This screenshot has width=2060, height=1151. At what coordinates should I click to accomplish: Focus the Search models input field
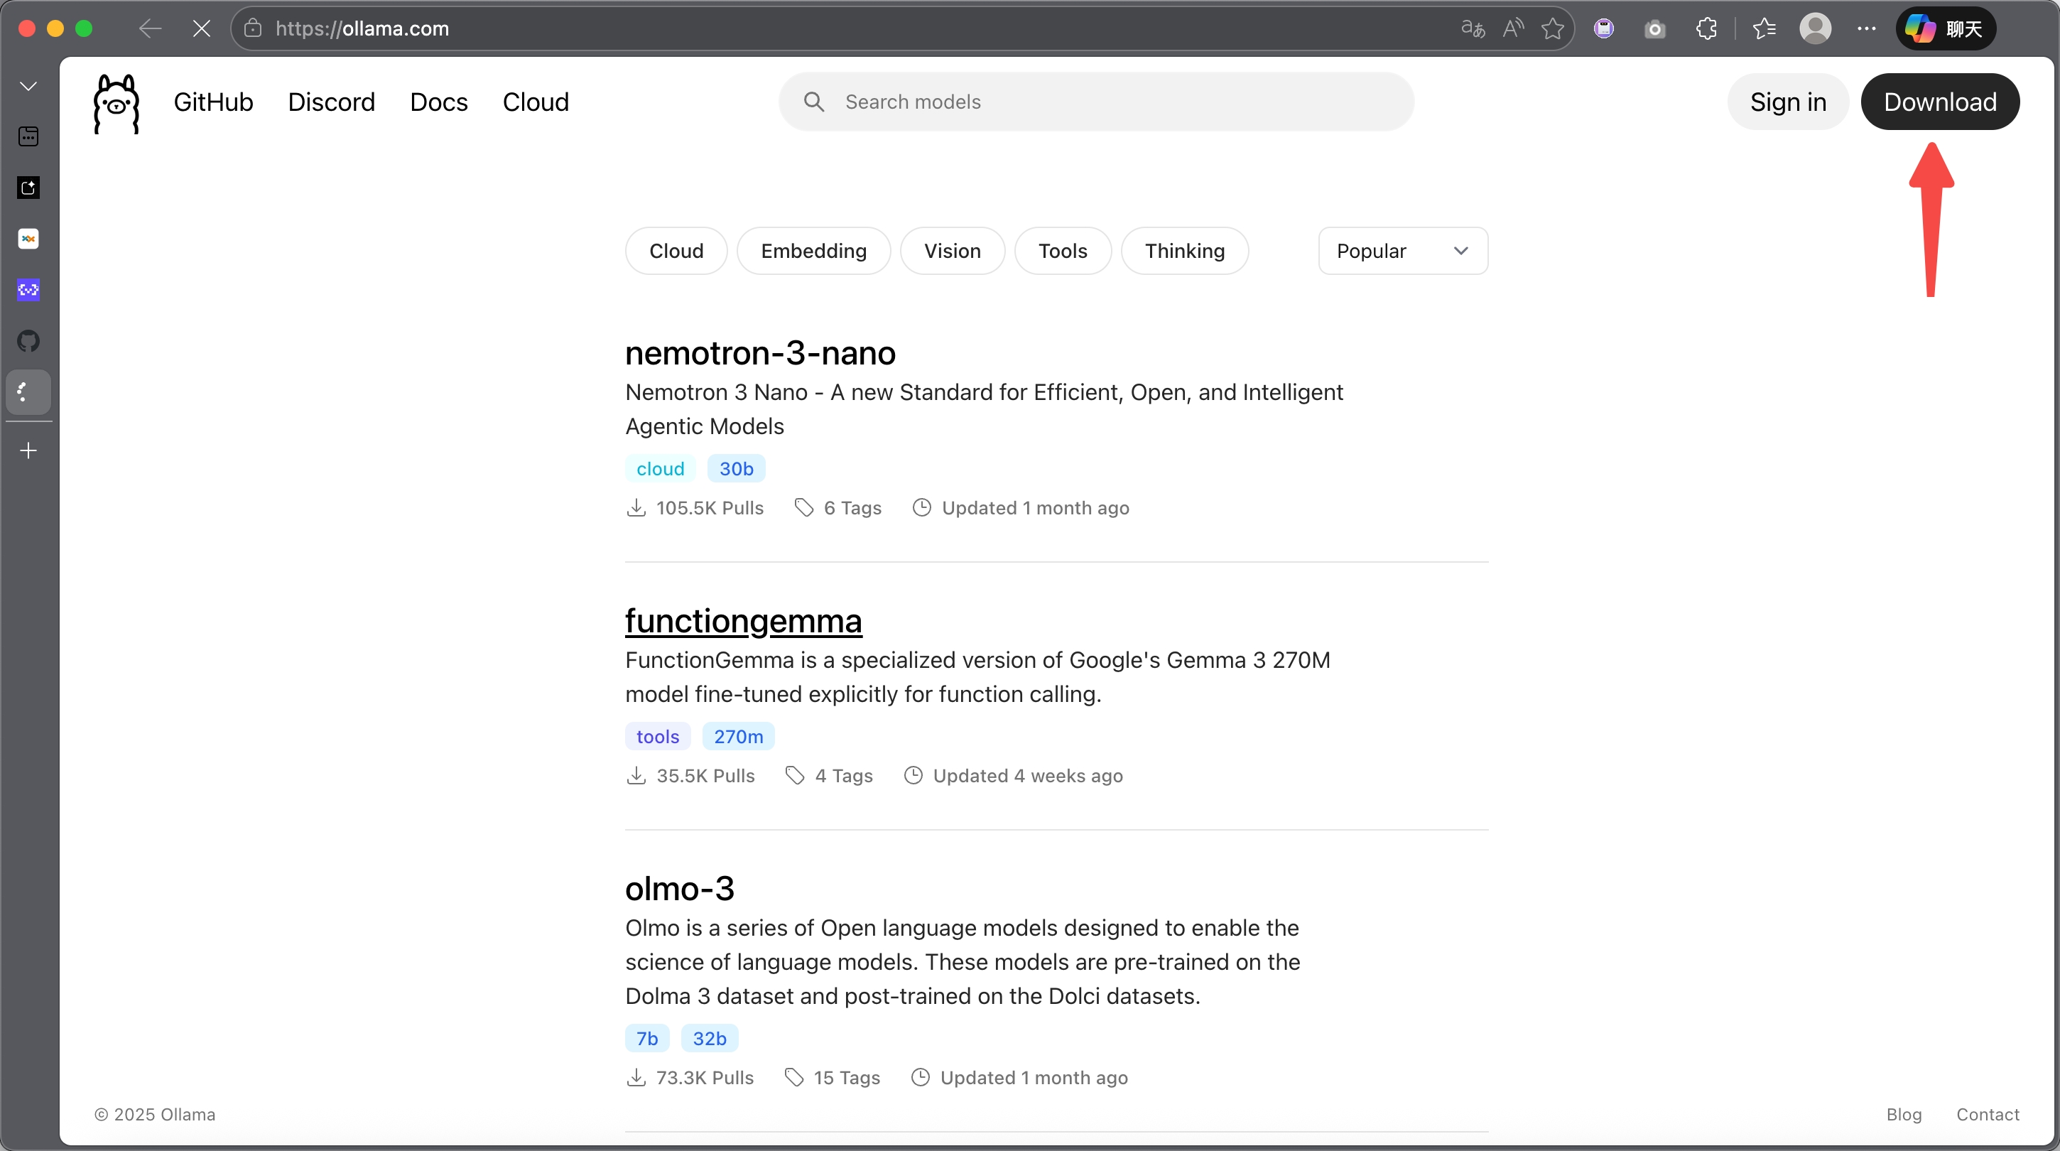[1096, 102]
